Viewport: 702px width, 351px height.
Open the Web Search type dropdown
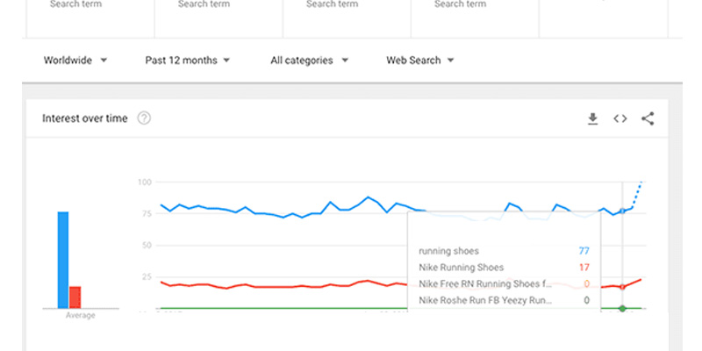(x=420, y=61)
